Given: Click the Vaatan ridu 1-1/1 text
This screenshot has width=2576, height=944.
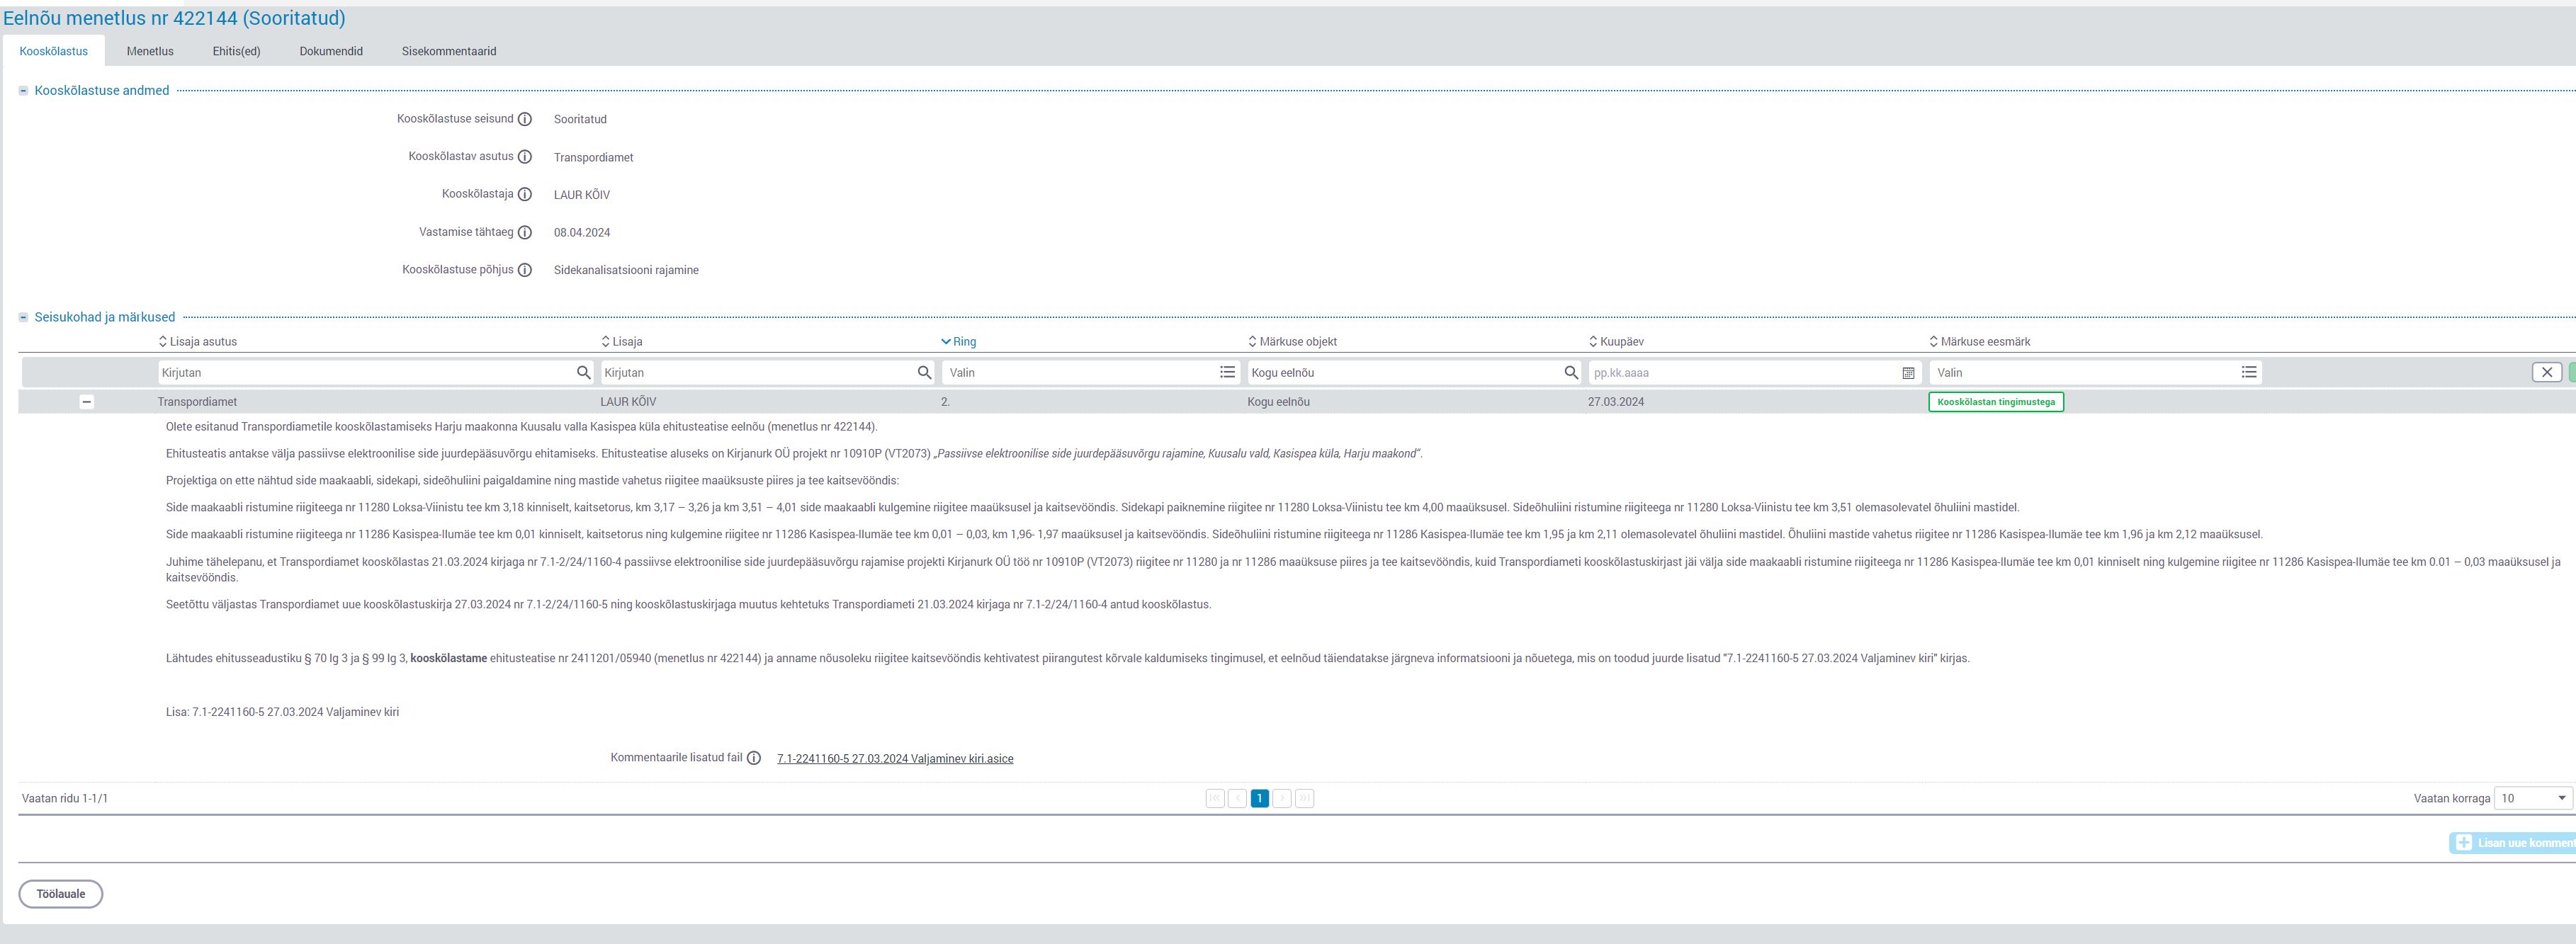Looking at the screenshot, I should [65, 798].
